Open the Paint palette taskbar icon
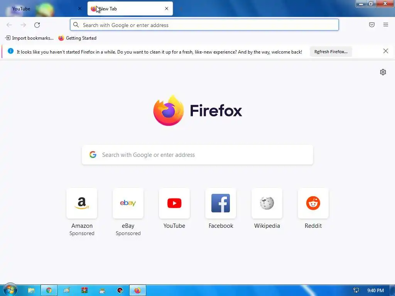Screen dimensions: 395x296 [66, 291]
